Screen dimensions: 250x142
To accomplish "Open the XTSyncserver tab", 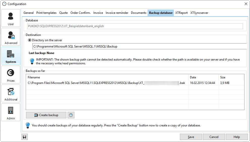I will coord(199,13).
